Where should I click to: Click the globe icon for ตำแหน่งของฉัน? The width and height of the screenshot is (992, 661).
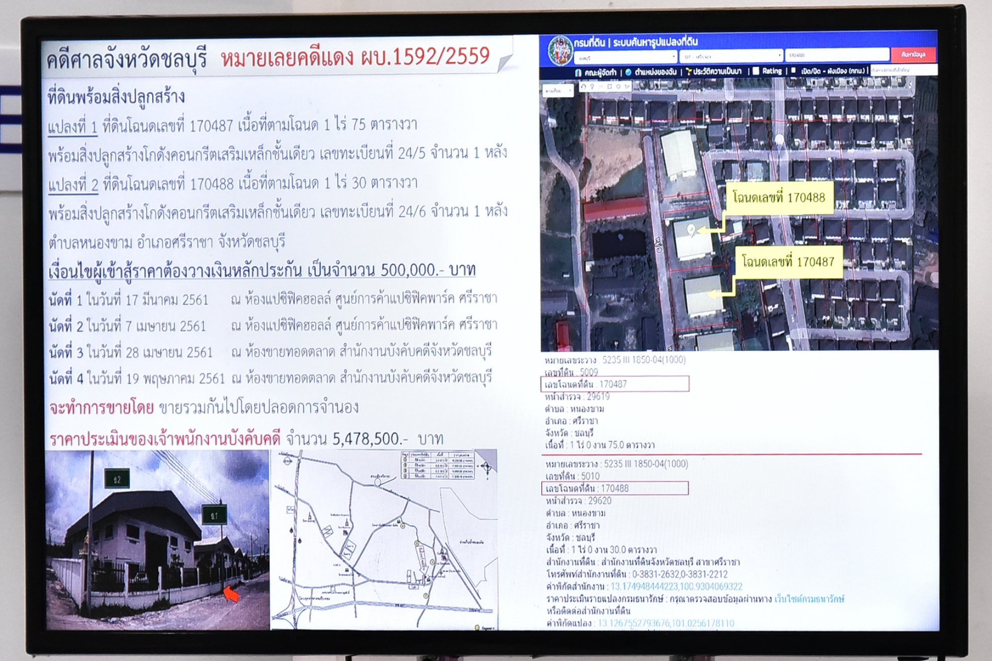[x=628, y=72]
